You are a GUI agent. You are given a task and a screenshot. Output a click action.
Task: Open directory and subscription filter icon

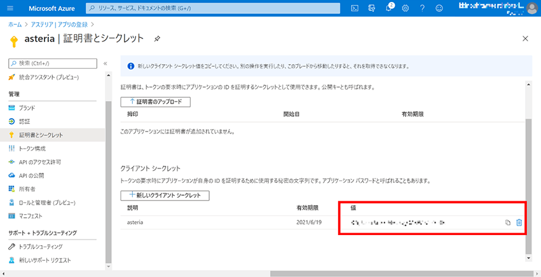click(x=372, y=8)
